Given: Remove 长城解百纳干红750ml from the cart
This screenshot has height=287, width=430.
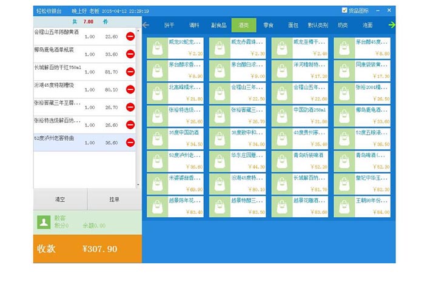Looking at the screenshot, I should pyautogui.click(x=130, y=72).
